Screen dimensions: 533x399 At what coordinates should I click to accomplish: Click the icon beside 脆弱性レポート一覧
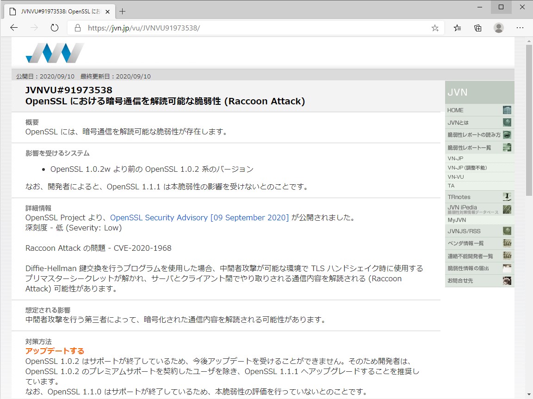(507, 147)
